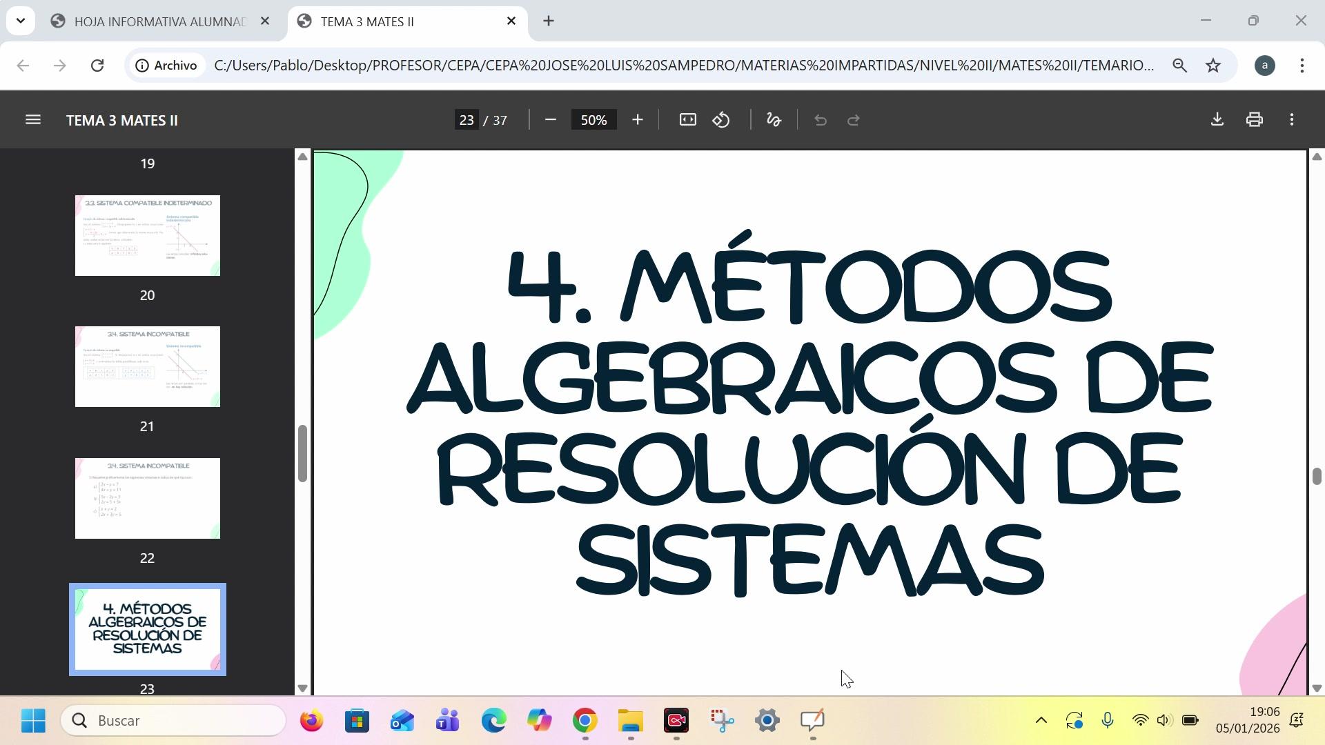The width and height of the screenshot is (1325, 745).
Task: Open the page 21 thumbnail
Action: tap(148, 366)
